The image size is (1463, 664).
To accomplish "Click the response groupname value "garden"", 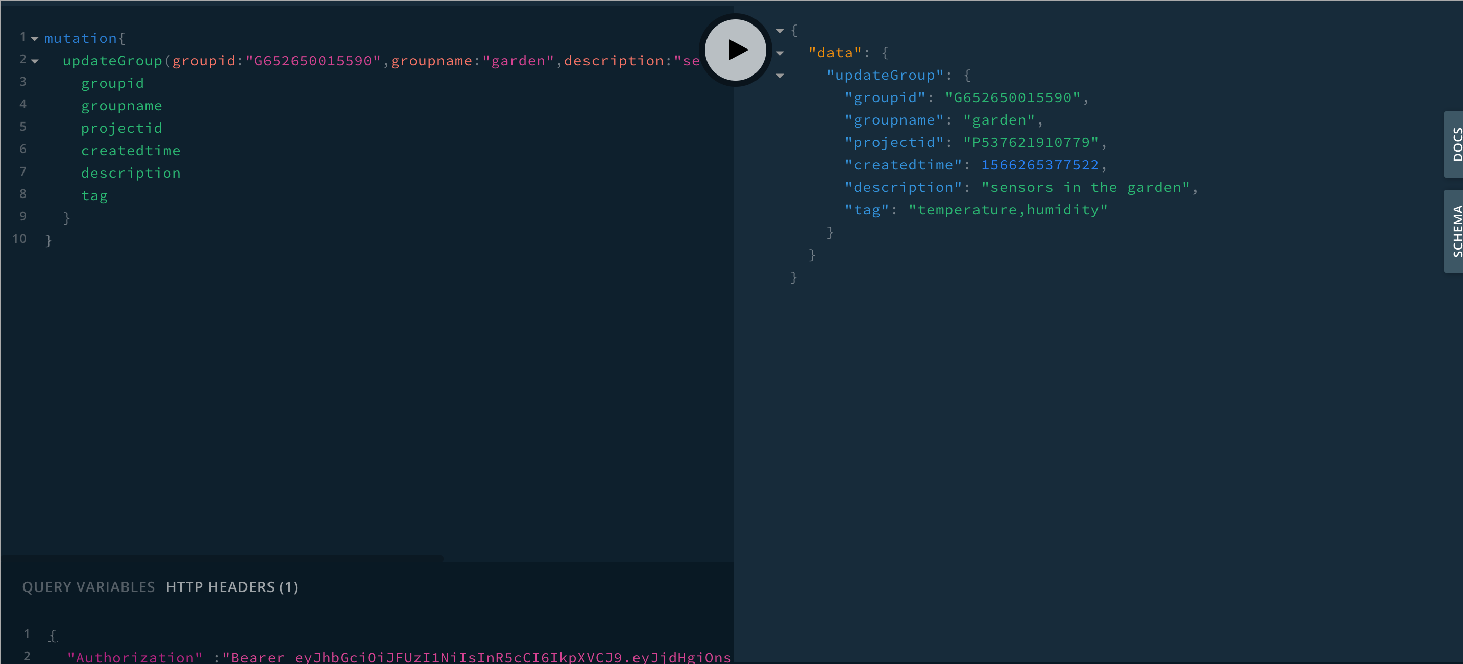I will (999, 120).
